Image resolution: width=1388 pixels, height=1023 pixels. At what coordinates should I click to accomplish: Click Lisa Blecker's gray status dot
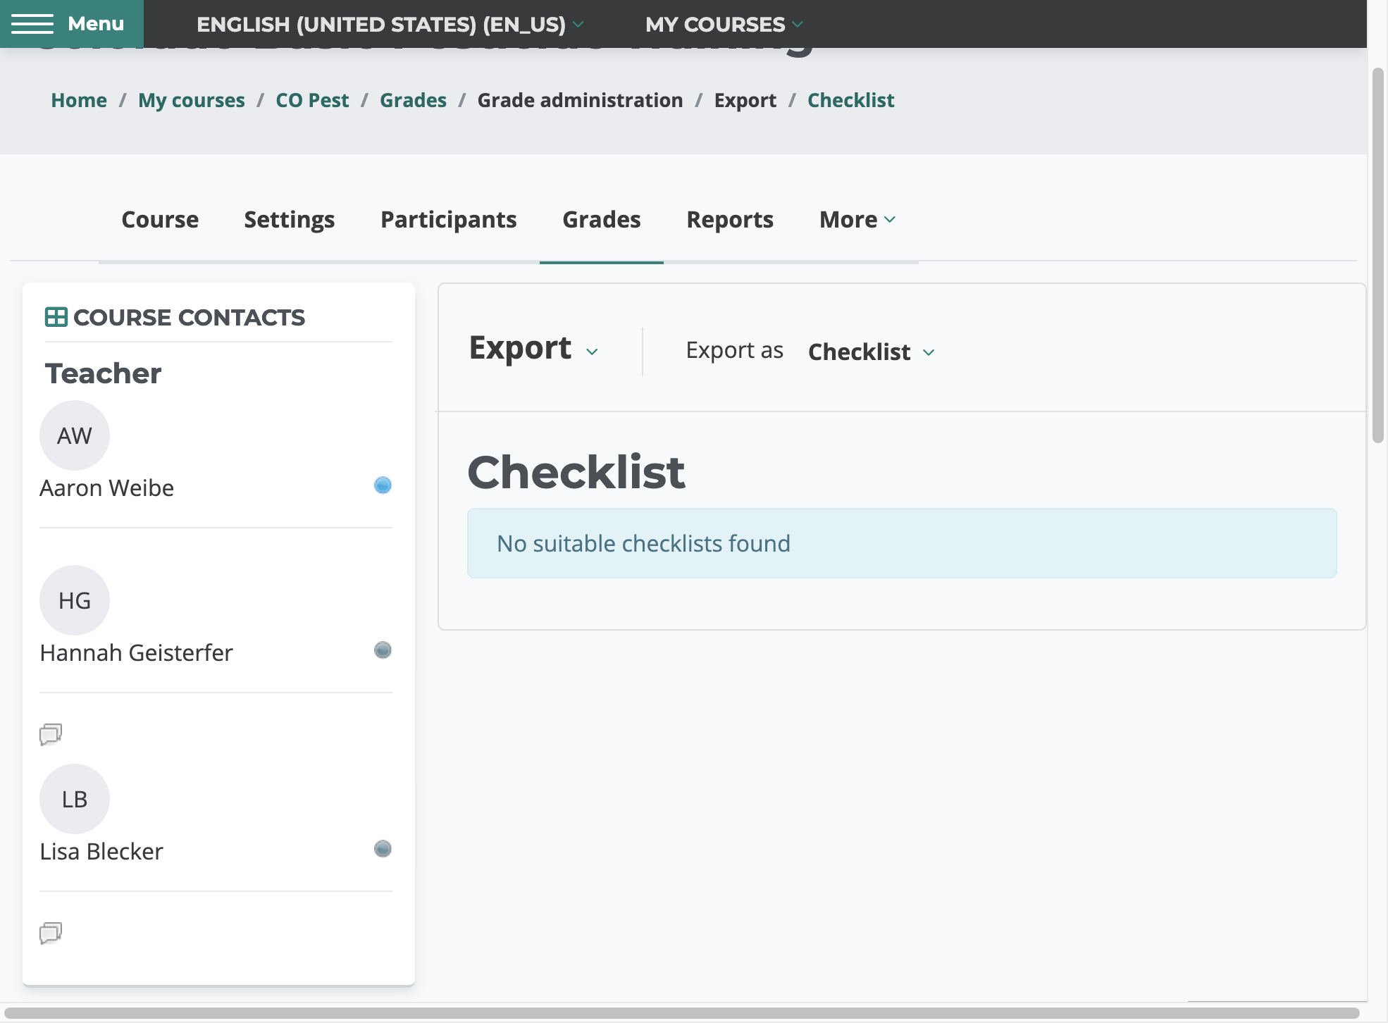383,848
